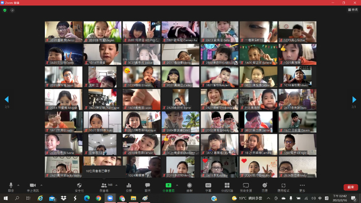
Task: Expand video options arrow beside camera
Action: coord(41,185)
